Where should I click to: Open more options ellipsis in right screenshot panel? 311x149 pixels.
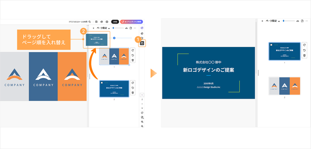tap(306, 21)
